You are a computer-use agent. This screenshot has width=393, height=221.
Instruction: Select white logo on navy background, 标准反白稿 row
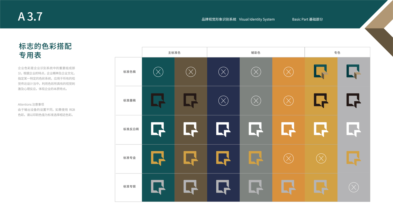tap(223, 129)
